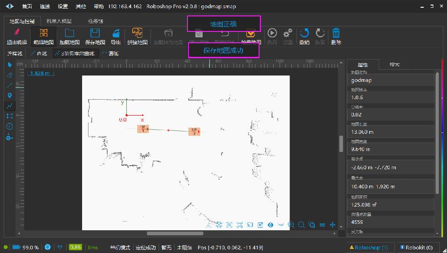This screenshot has width=447, height=253.
Task: Click the horizontal scrollbar under the map
Action: 175,233
